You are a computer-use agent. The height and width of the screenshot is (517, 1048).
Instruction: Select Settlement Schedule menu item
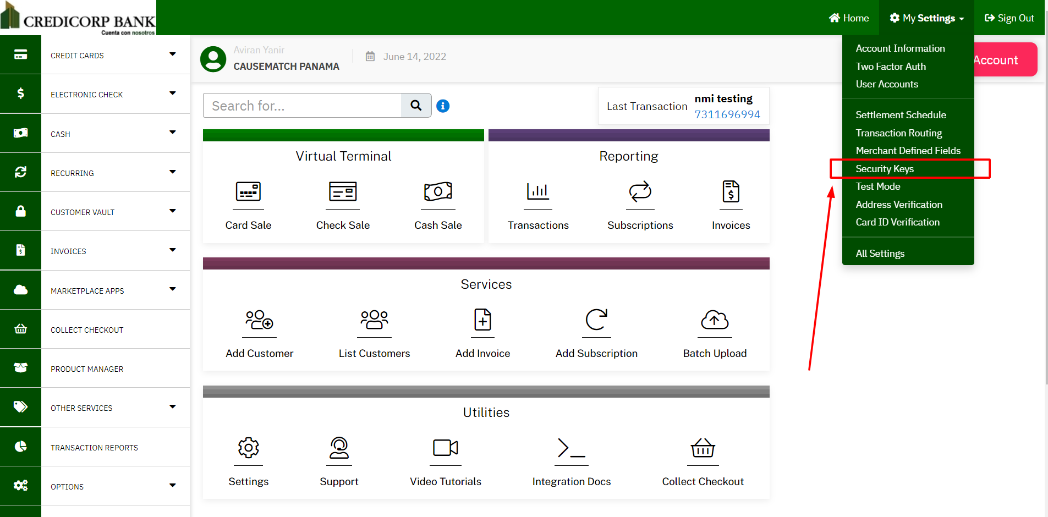tap(901, 115)
